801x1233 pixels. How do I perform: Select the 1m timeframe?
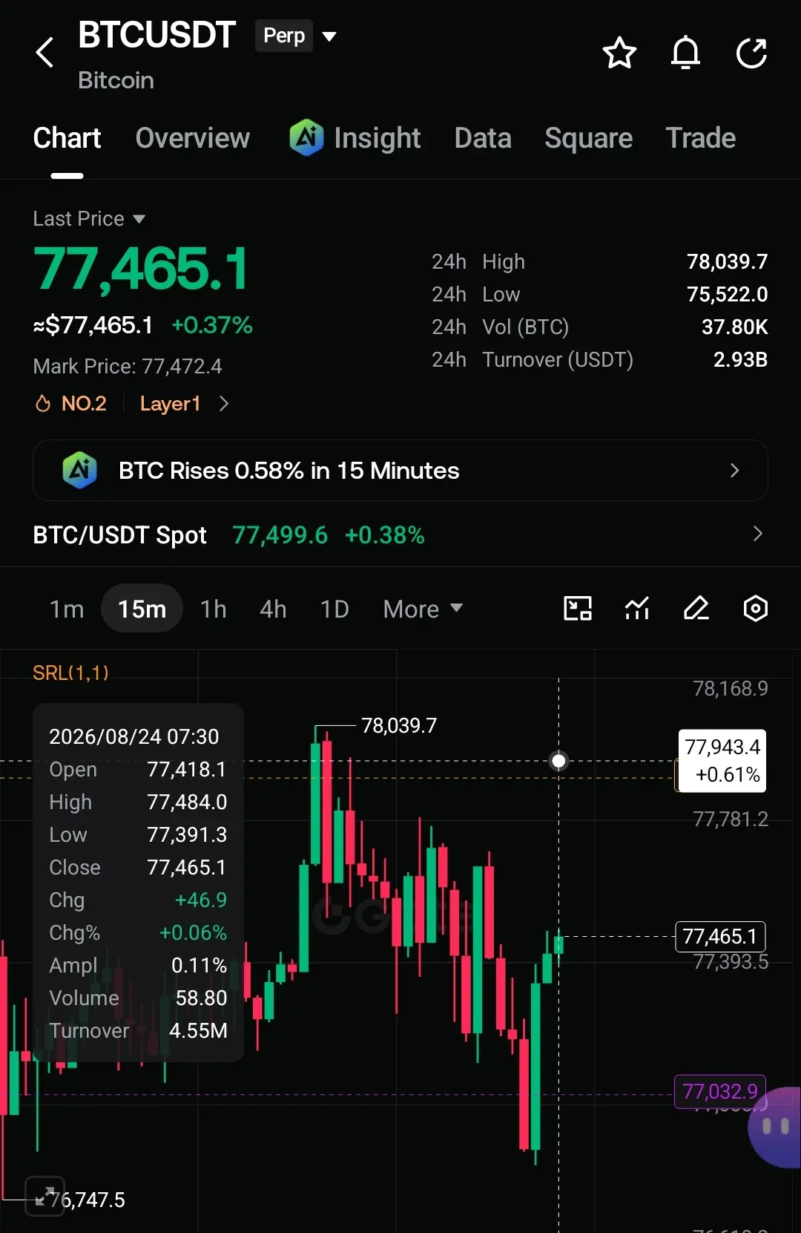click(66, 609)
